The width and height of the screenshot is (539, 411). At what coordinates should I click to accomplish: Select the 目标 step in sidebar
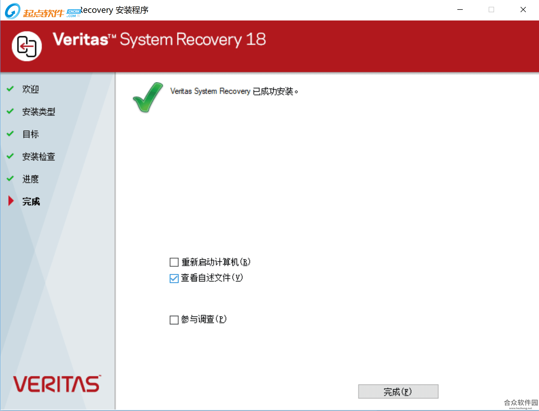pyautogui.click(x=30, y=134)
